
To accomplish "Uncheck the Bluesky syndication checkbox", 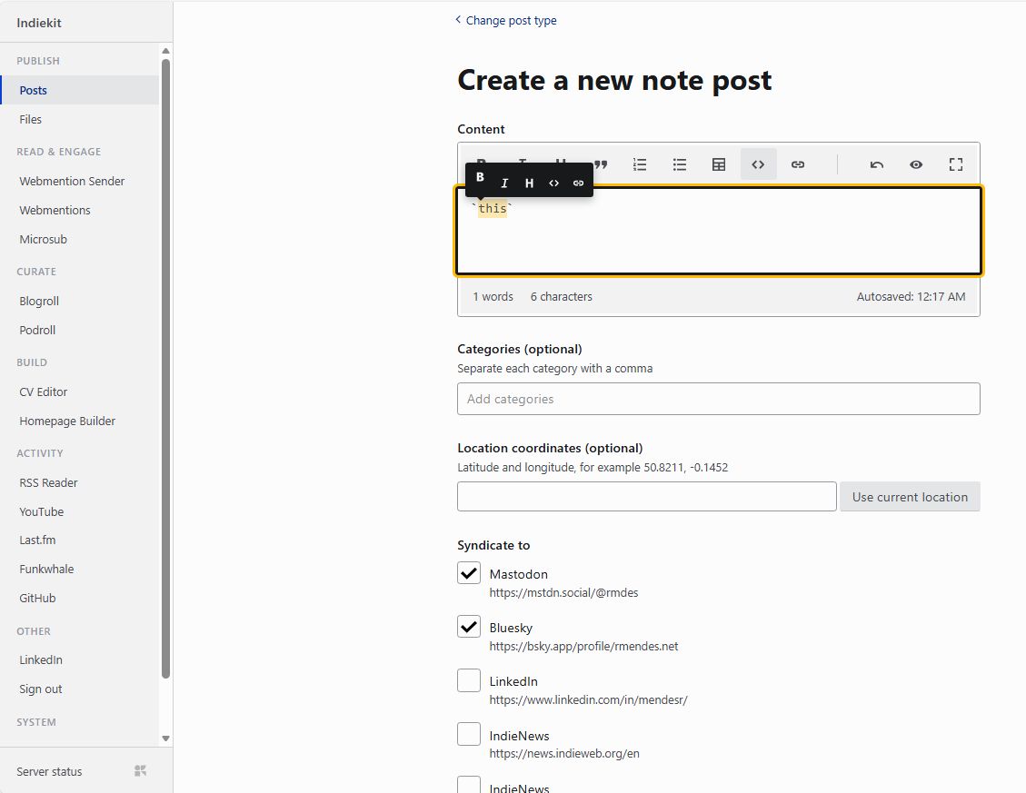I will pyautogui.click(x=469, y=627).
